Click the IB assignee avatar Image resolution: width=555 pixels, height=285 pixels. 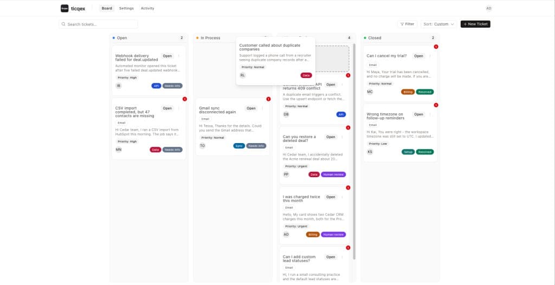pyautogui.click(x=119, y=86)
